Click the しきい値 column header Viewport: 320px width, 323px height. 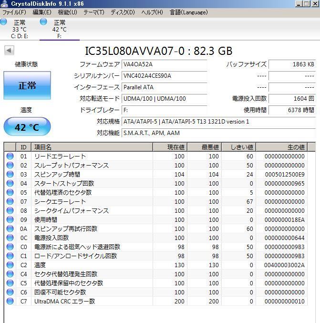pyautogui.click(x=238, y=147)
